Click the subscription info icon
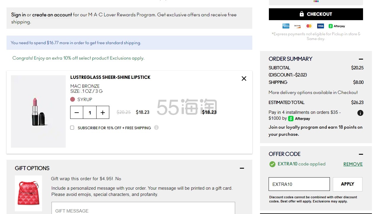This screenshot has height=214, width=374. coord(156,127)
